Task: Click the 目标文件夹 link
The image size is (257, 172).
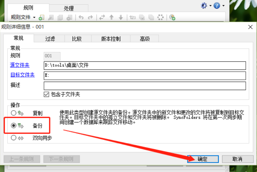Action: [x=22, y=75]
